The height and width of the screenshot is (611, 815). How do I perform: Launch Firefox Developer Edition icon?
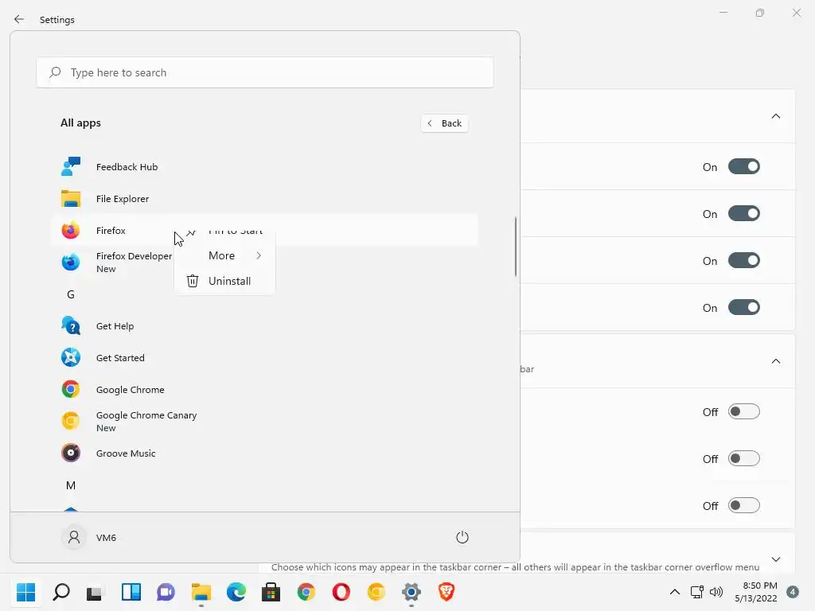tap(71, 263)
